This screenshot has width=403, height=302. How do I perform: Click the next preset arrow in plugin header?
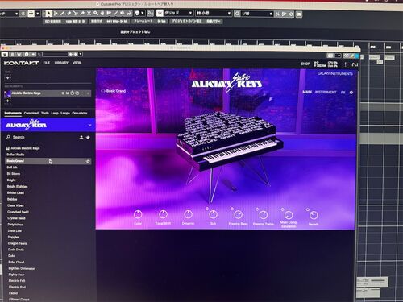75,54
